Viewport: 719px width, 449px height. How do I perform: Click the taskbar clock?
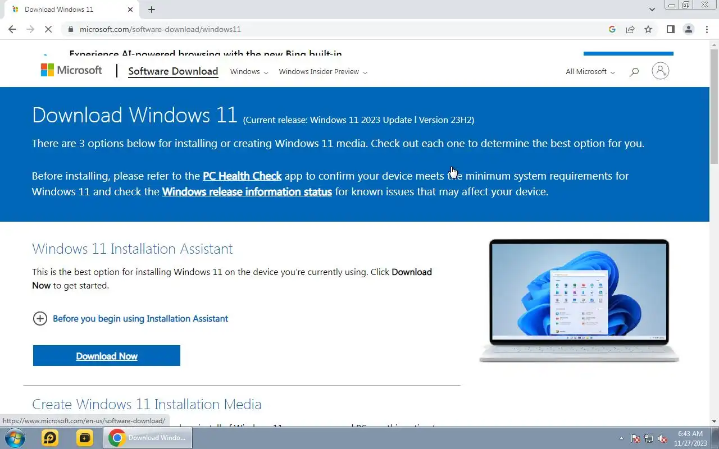[x=690, y=438]
